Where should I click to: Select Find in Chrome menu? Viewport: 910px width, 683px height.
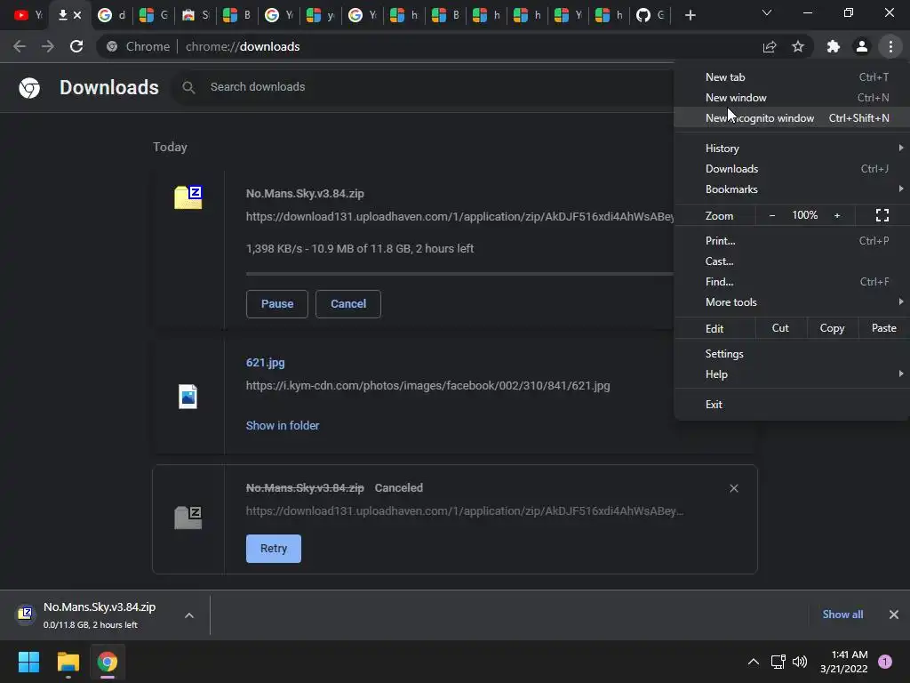[x=792, y=282]
